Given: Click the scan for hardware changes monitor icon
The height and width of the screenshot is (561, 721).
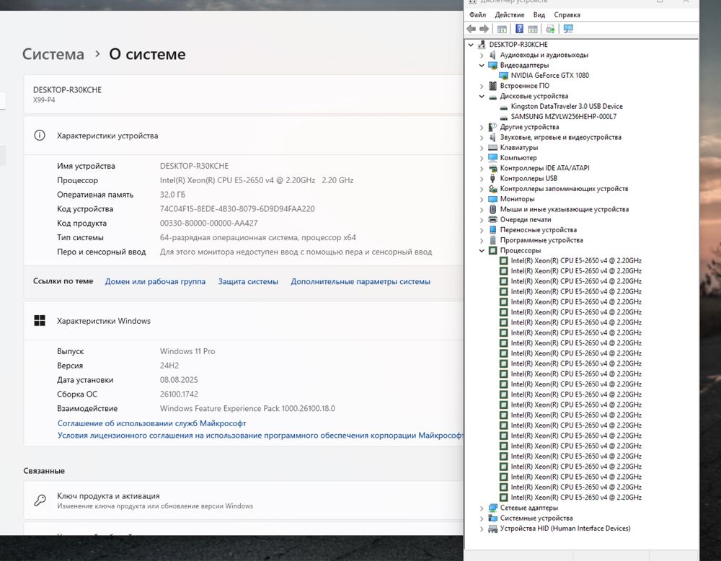Looking at the screenshot, I should click(568, 29).
